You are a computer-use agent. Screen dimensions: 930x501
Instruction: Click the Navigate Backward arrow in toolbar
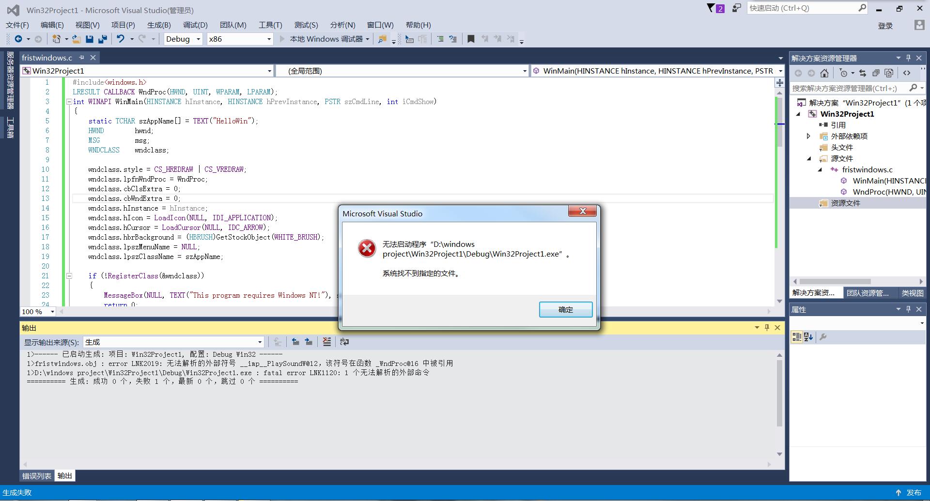tap(18, 39)
